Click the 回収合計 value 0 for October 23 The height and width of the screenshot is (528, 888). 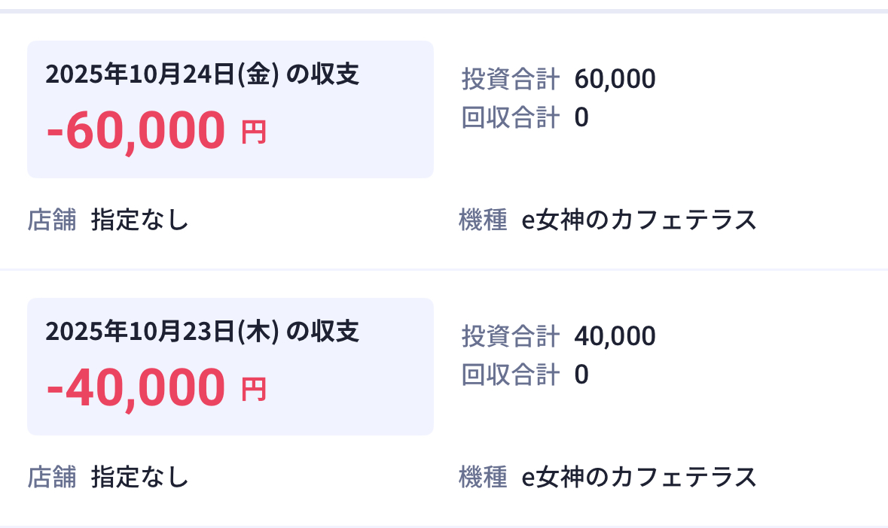(581, 375)
